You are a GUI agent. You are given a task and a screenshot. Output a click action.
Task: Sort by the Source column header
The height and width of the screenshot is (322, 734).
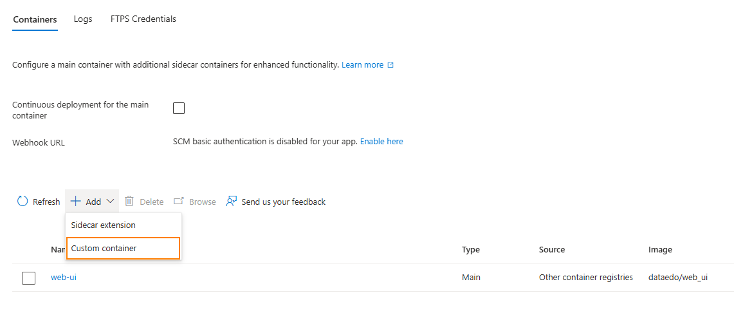(x=552, y=250)
